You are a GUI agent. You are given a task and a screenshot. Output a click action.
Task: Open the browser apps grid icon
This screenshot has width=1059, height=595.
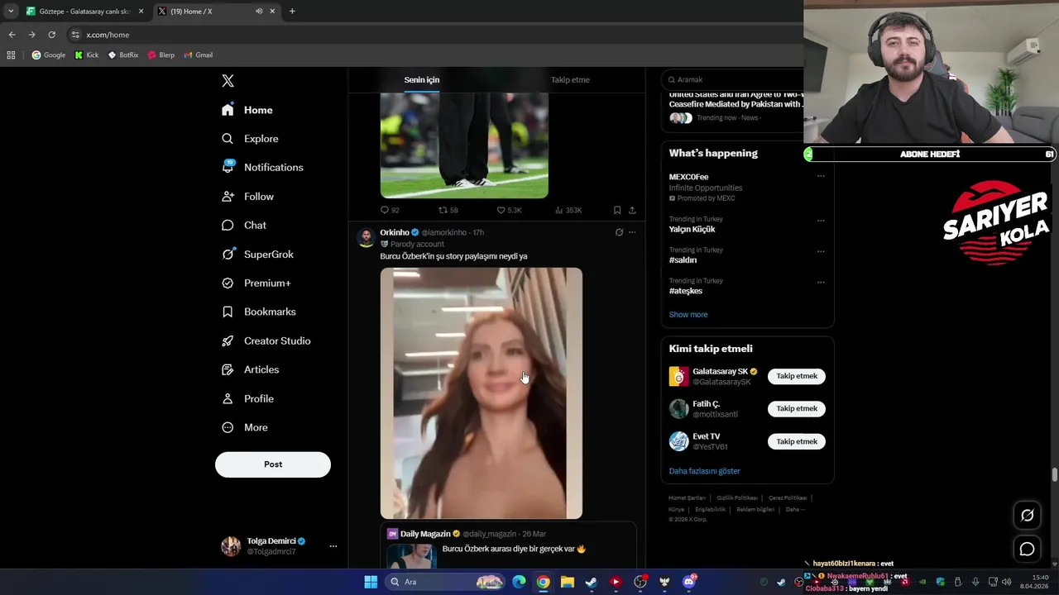(x=11, y=55)
